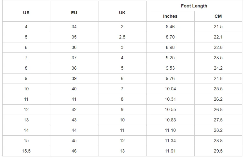244x159 pixels.
Task: Click the CM sub-header
Action: pyautogui.click(x=218, y=16)
